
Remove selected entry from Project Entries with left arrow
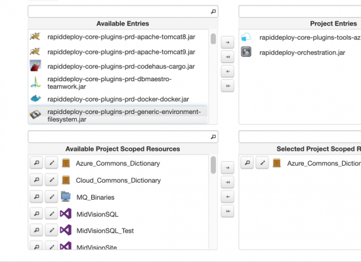[x=228, y=71]
